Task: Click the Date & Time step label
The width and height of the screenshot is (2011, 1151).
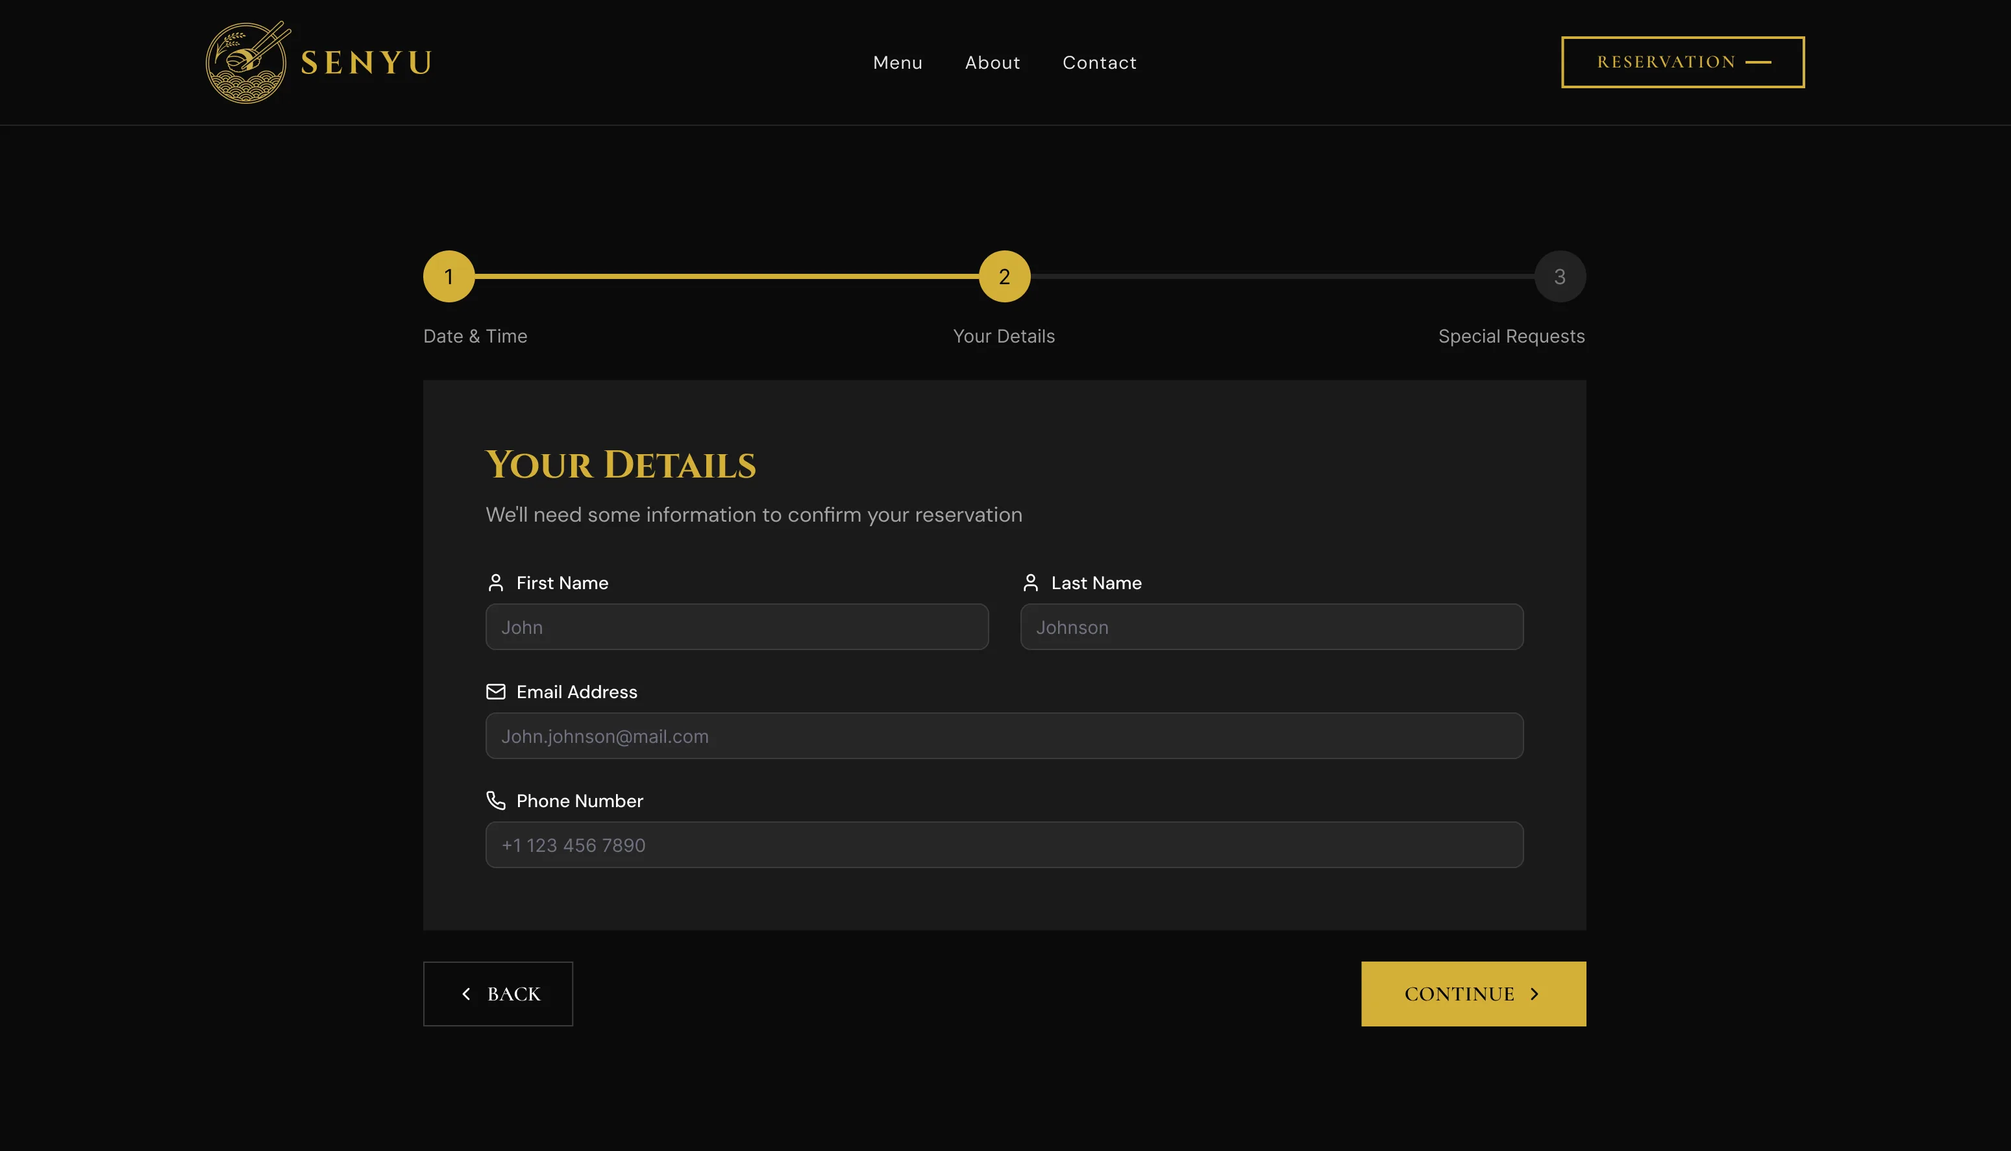Action: pos(475,336)
